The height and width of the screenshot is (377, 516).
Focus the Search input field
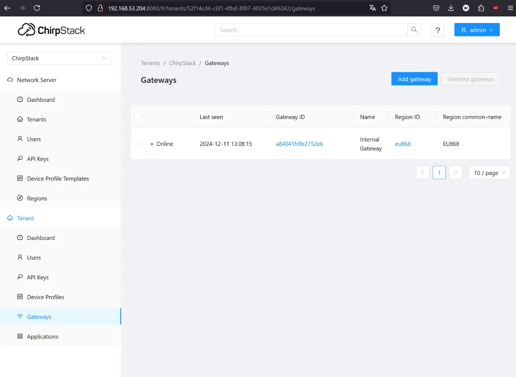pyautogui.click(x=311, y=30)
